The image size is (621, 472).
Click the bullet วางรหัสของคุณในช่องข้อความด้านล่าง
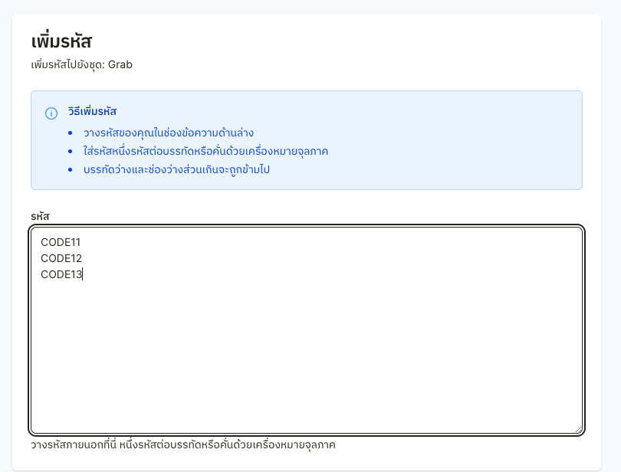[169, 133]
